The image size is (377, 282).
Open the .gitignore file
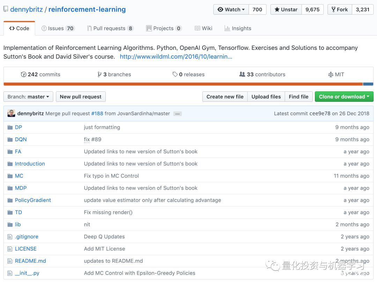27,237
